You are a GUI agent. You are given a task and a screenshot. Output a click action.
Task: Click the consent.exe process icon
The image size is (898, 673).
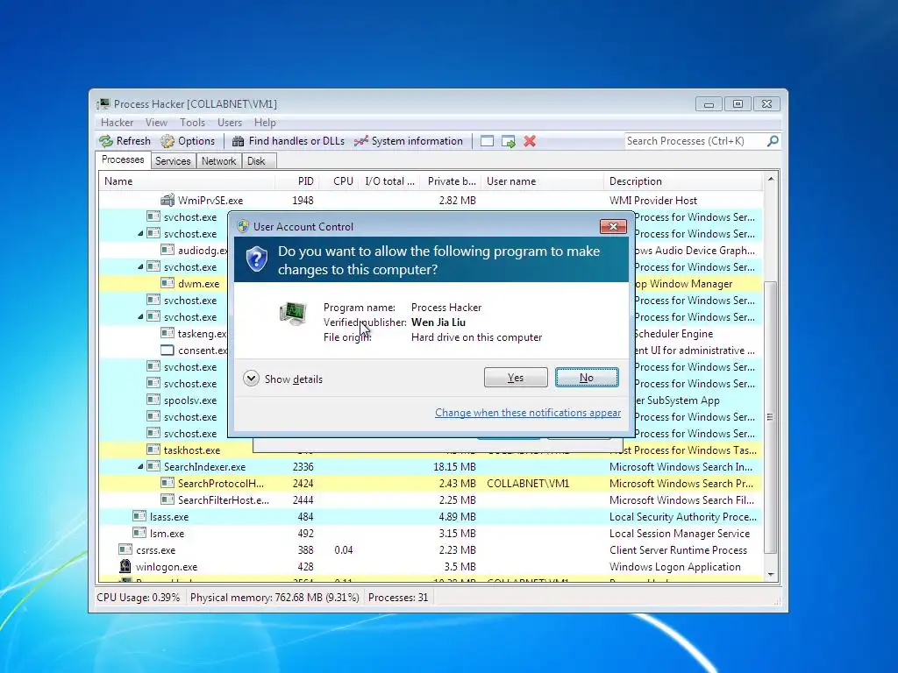click(x=167, y=351)
